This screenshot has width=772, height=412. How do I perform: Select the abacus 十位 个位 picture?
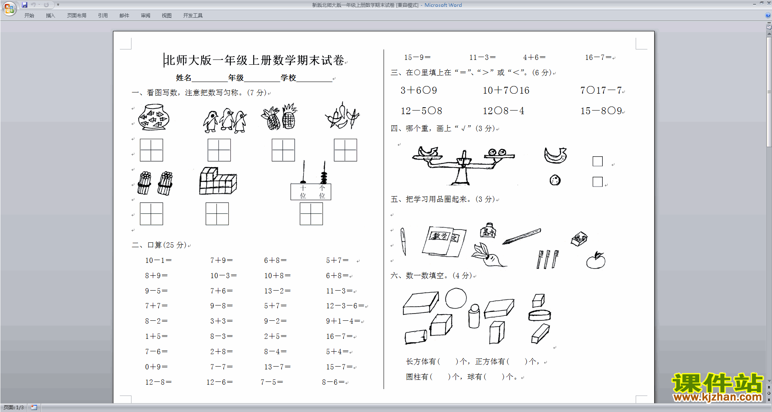pos(311,180)
